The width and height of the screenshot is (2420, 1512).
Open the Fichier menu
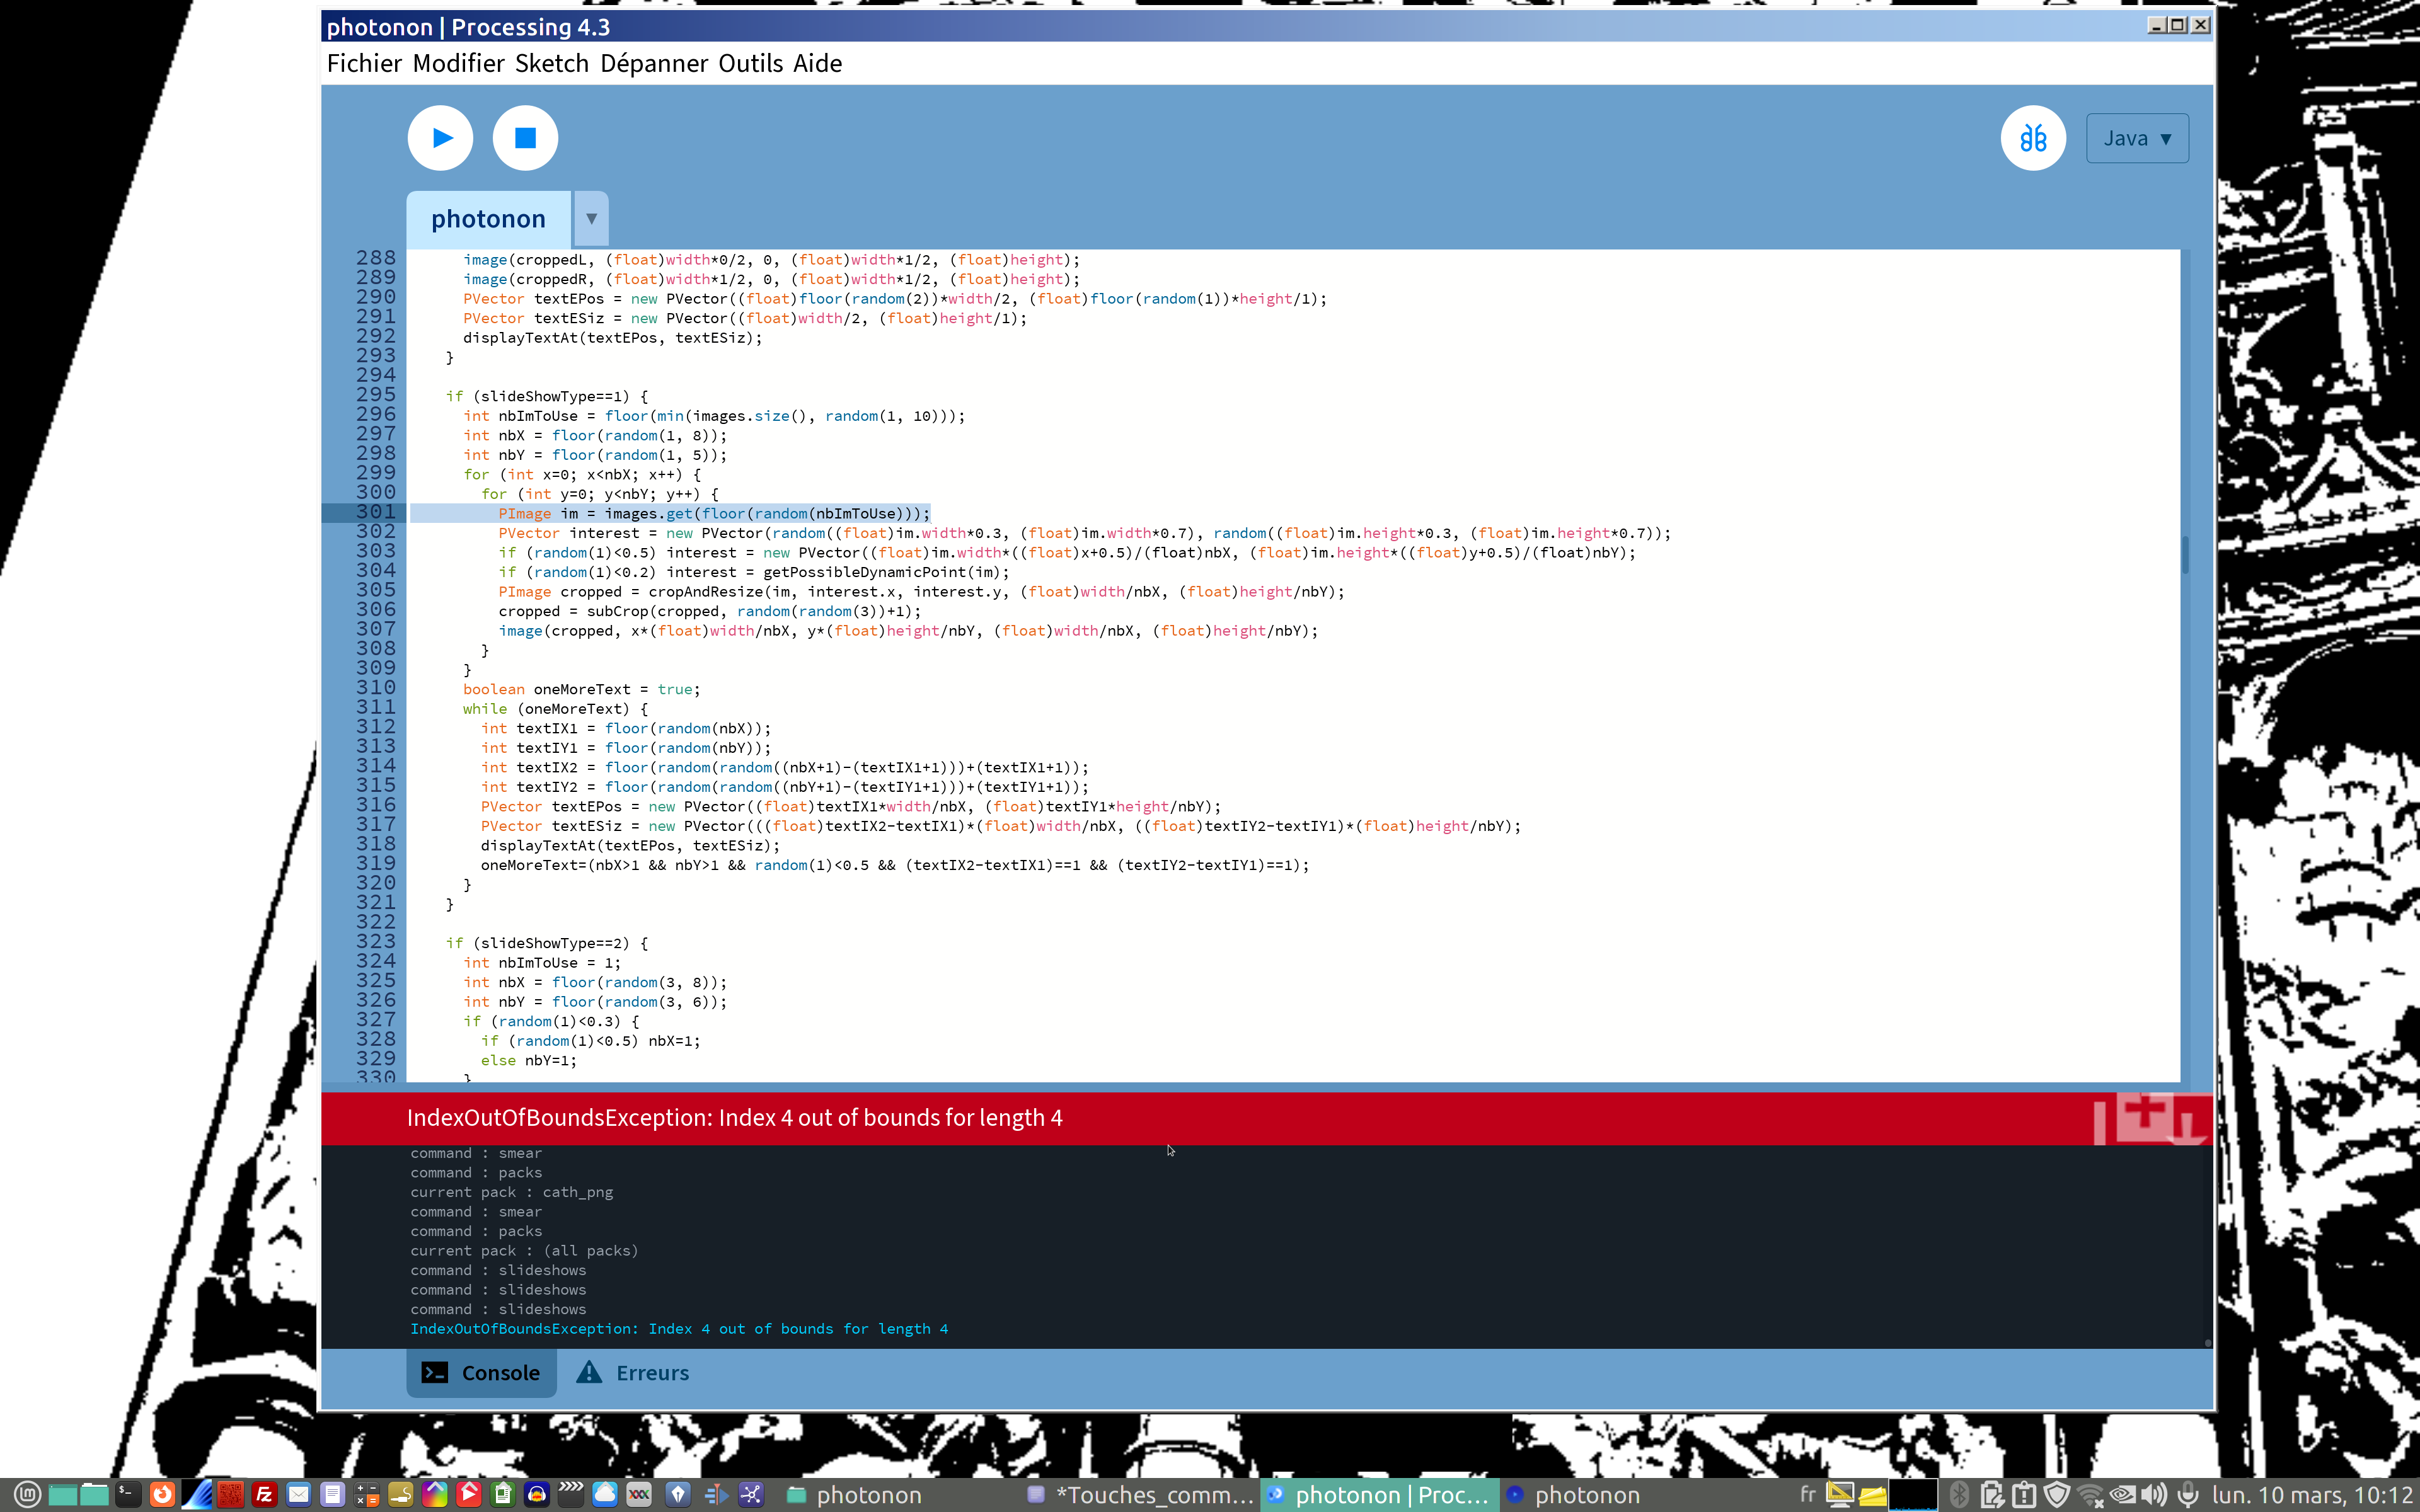tap(364, 63)
